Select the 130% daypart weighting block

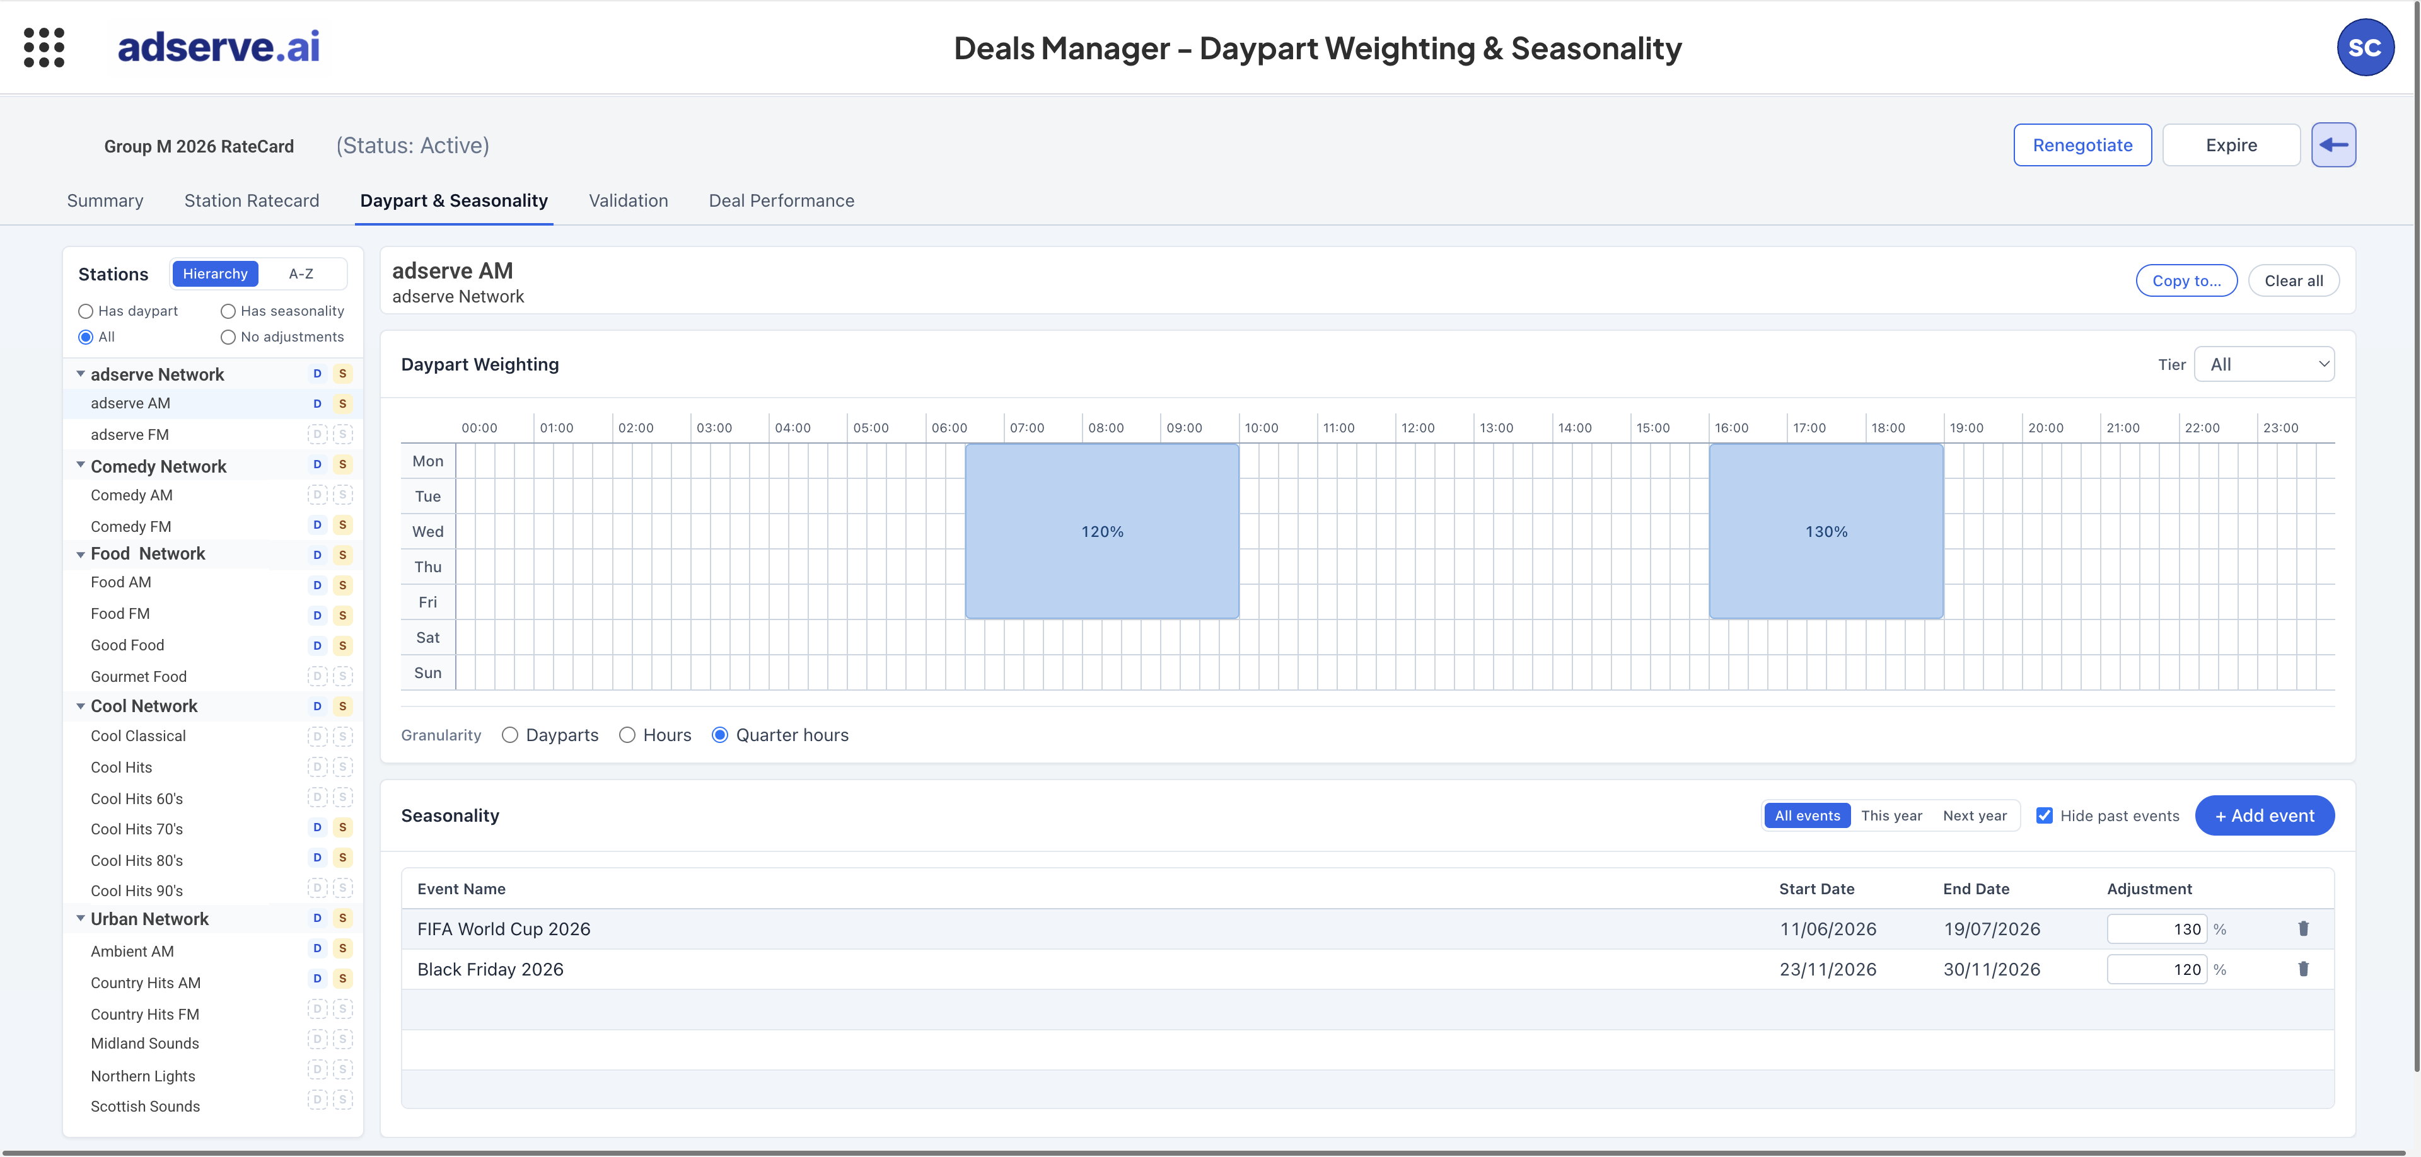[x=1826, y=531]
